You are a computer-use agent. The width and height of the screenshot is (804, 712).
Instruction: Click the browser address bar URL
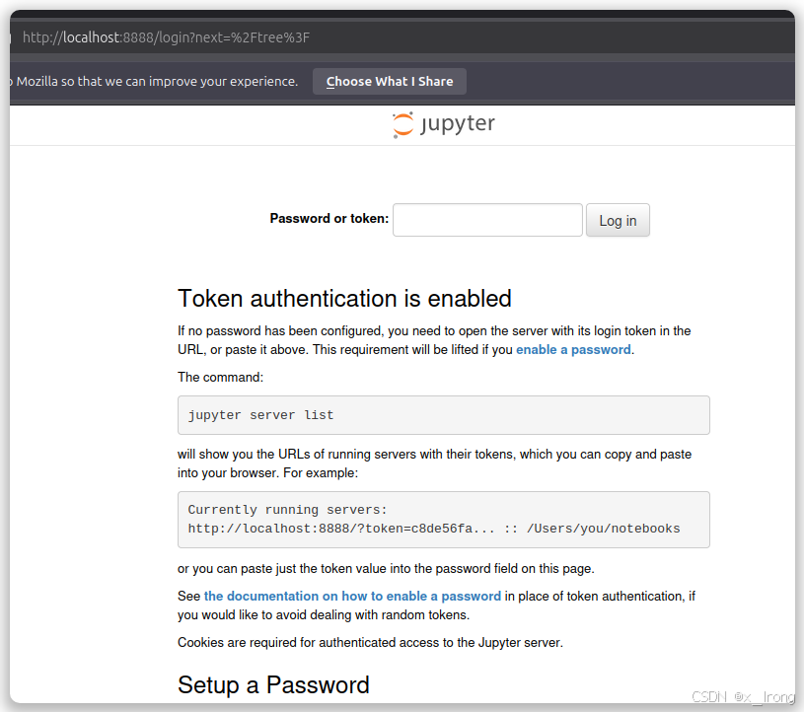[x=166, y=37]
